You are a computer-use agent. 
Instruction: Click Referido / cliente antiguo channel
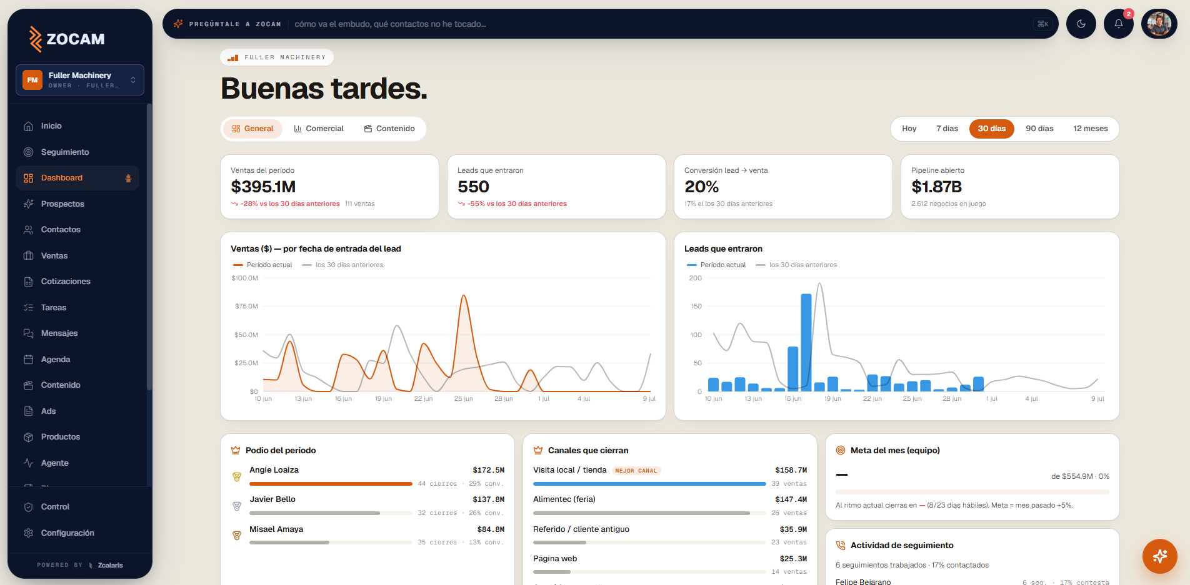tap(670, 535)
